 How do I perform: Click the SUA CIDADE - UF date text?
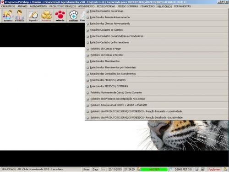tap(32, 169)
